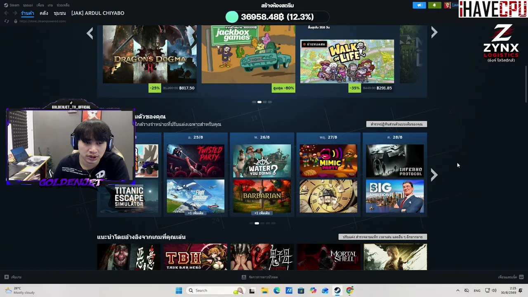Expand '+1 เพิ่มเติม' under Flight Simulator
Image resolution: width=528 pixels, height=297 pixels.
196,213
